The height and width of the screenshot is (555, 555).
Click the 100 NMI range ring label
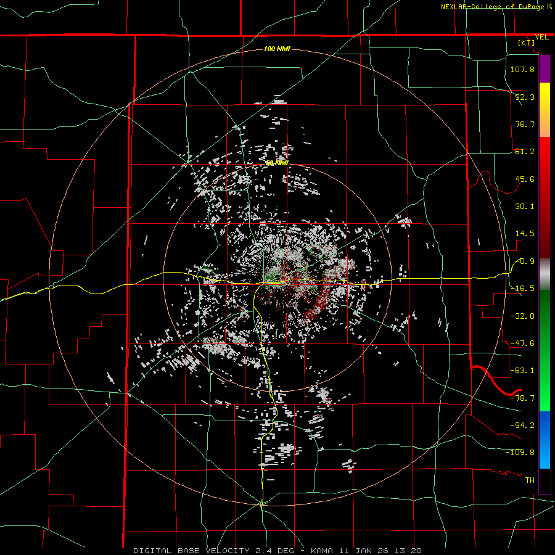pyautogui.click(x=277, y=49)
